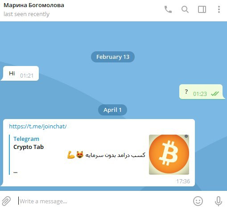Viewport: 227px width, 210px height.
Task: Click the February 13 date badge
Action: coord(113,57)
